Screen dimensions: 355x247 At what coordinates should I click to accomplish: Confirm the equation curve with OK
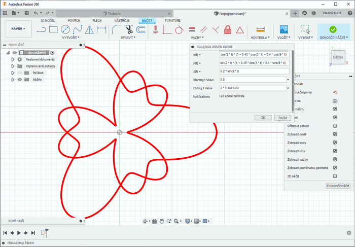click(x=263, y=117)
